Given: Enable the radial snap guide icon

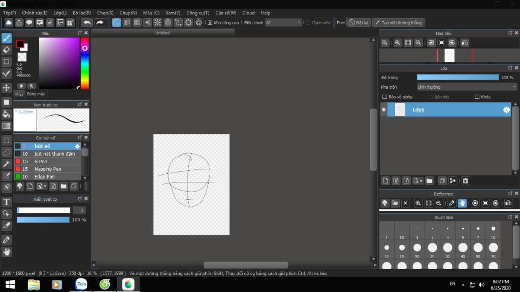Looking at the screenshot, I should click(x=157, y=22).
